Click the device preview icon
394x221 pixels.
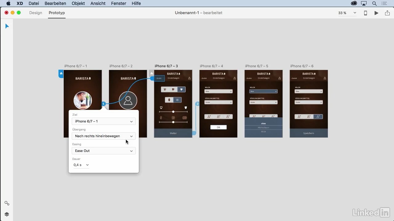365,13
